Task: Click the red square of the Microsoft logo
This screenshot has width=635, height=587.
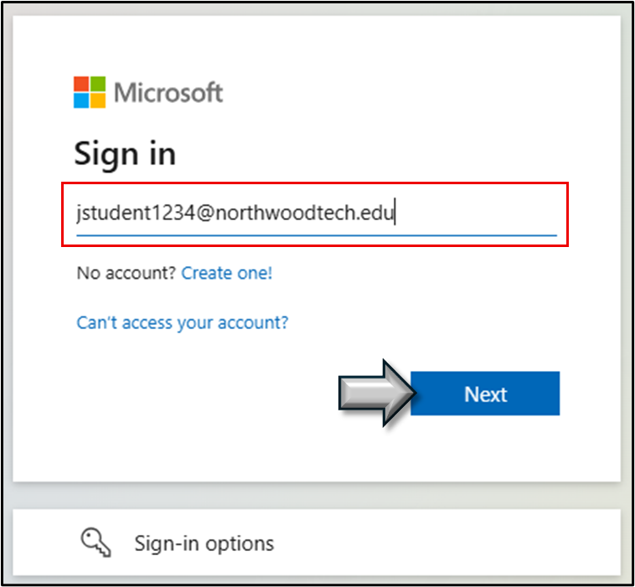Action: (x=81, y=84)
